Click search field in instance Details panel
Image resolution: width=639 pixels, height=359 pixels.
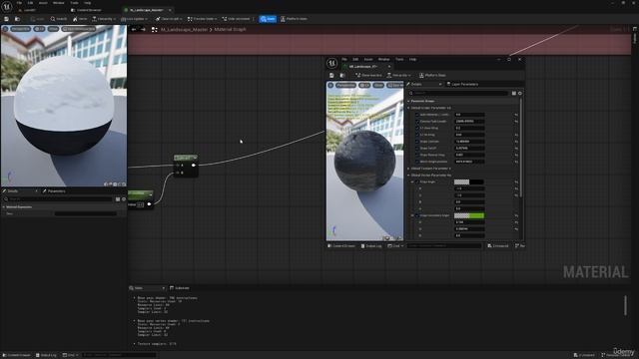click(x=458, y=93)
